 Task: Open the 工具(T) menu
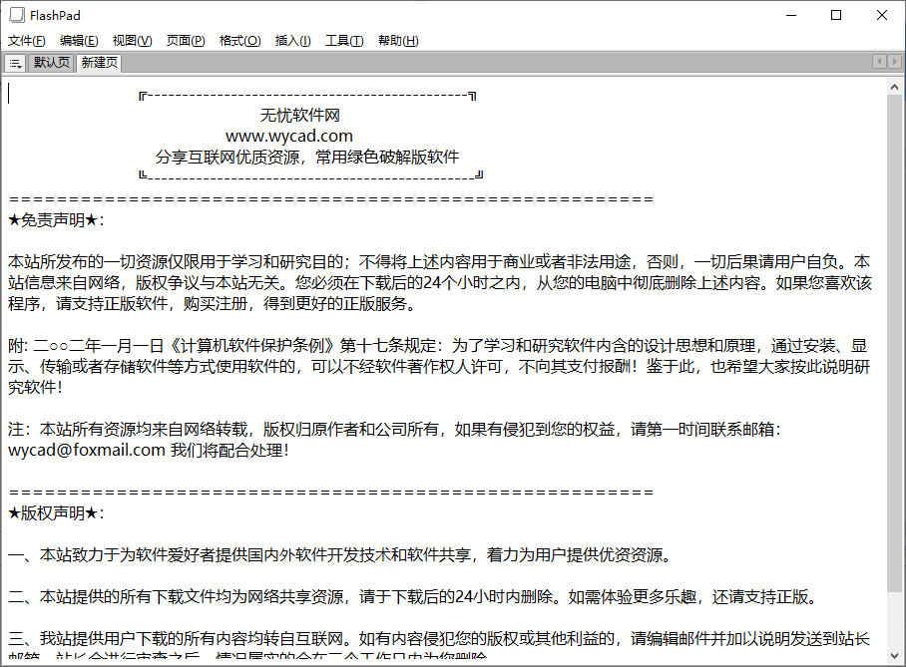pos(344,41)
